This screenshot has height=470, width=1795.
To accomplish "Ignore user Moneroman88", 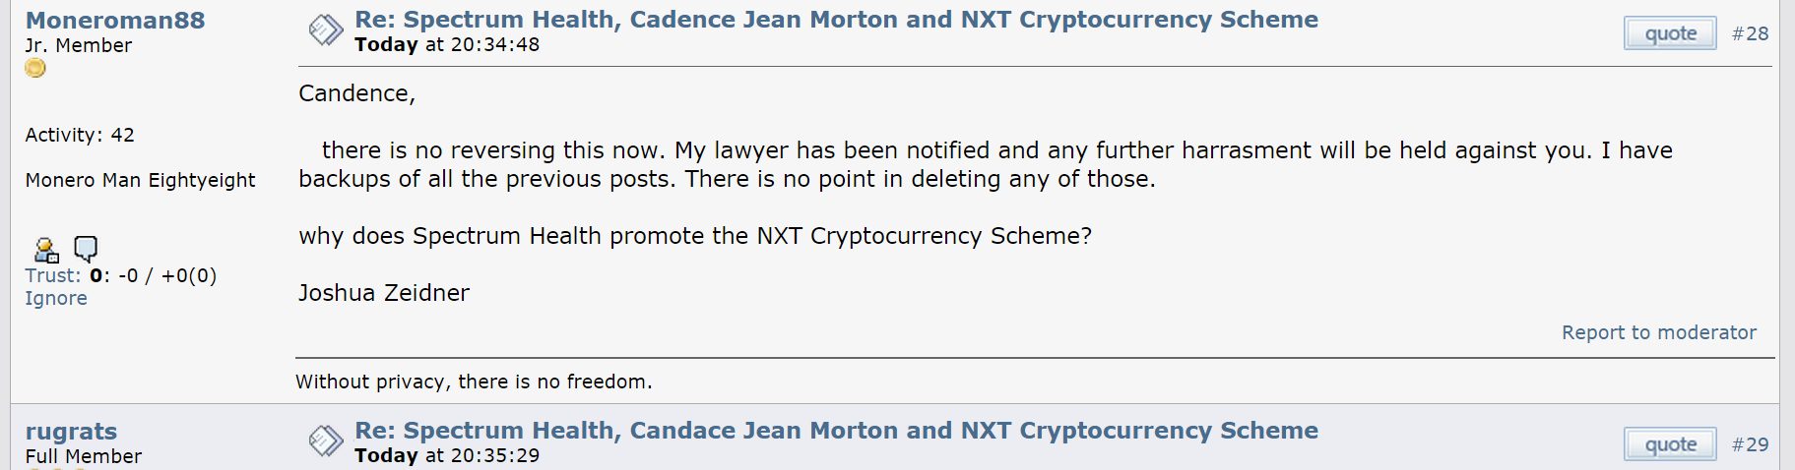I will [x=56, y=298].
